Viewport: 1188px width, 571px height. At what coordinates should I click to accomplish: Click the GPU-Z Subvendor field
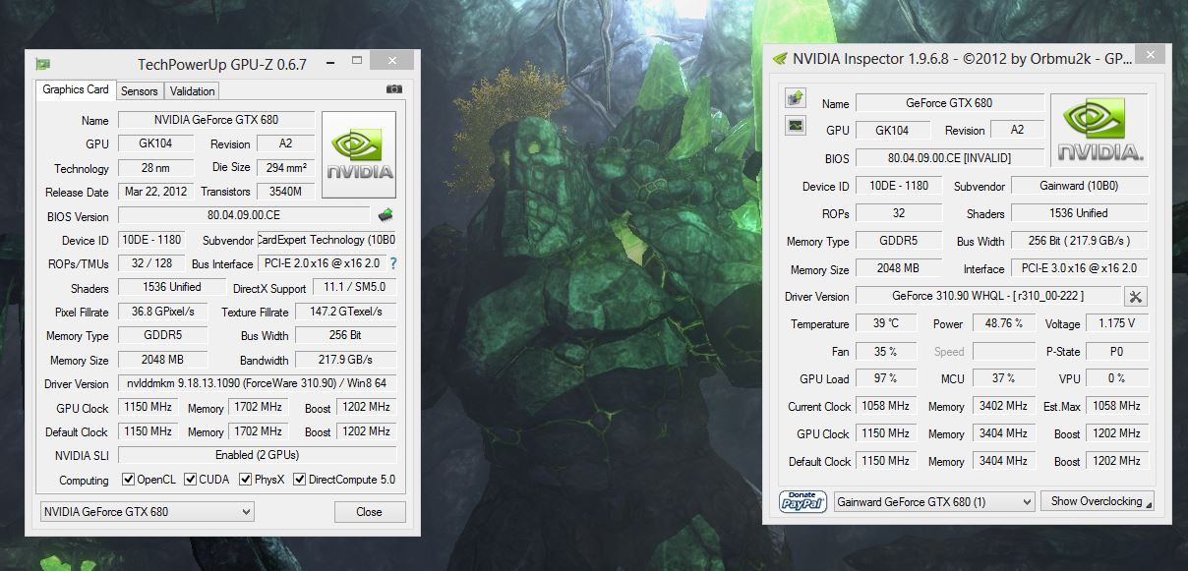click(x=327, y=240)
